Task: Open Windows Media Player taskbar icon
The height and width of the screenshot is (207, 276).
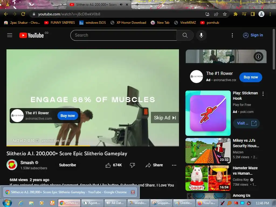Action: tap(42, 203)
